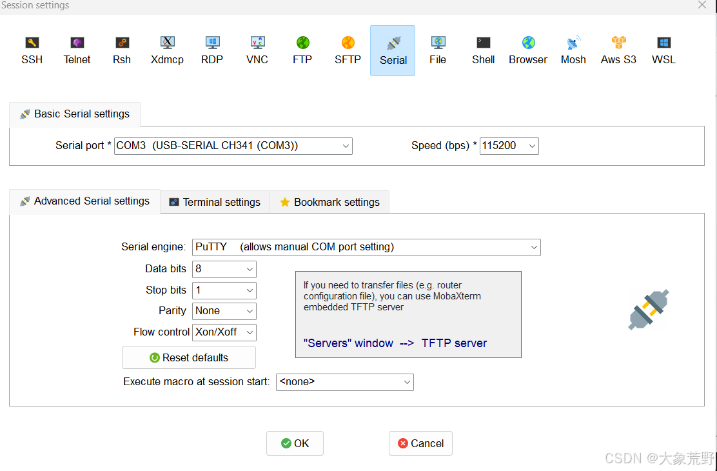Select the SSH session type icon

coord(32,50)
